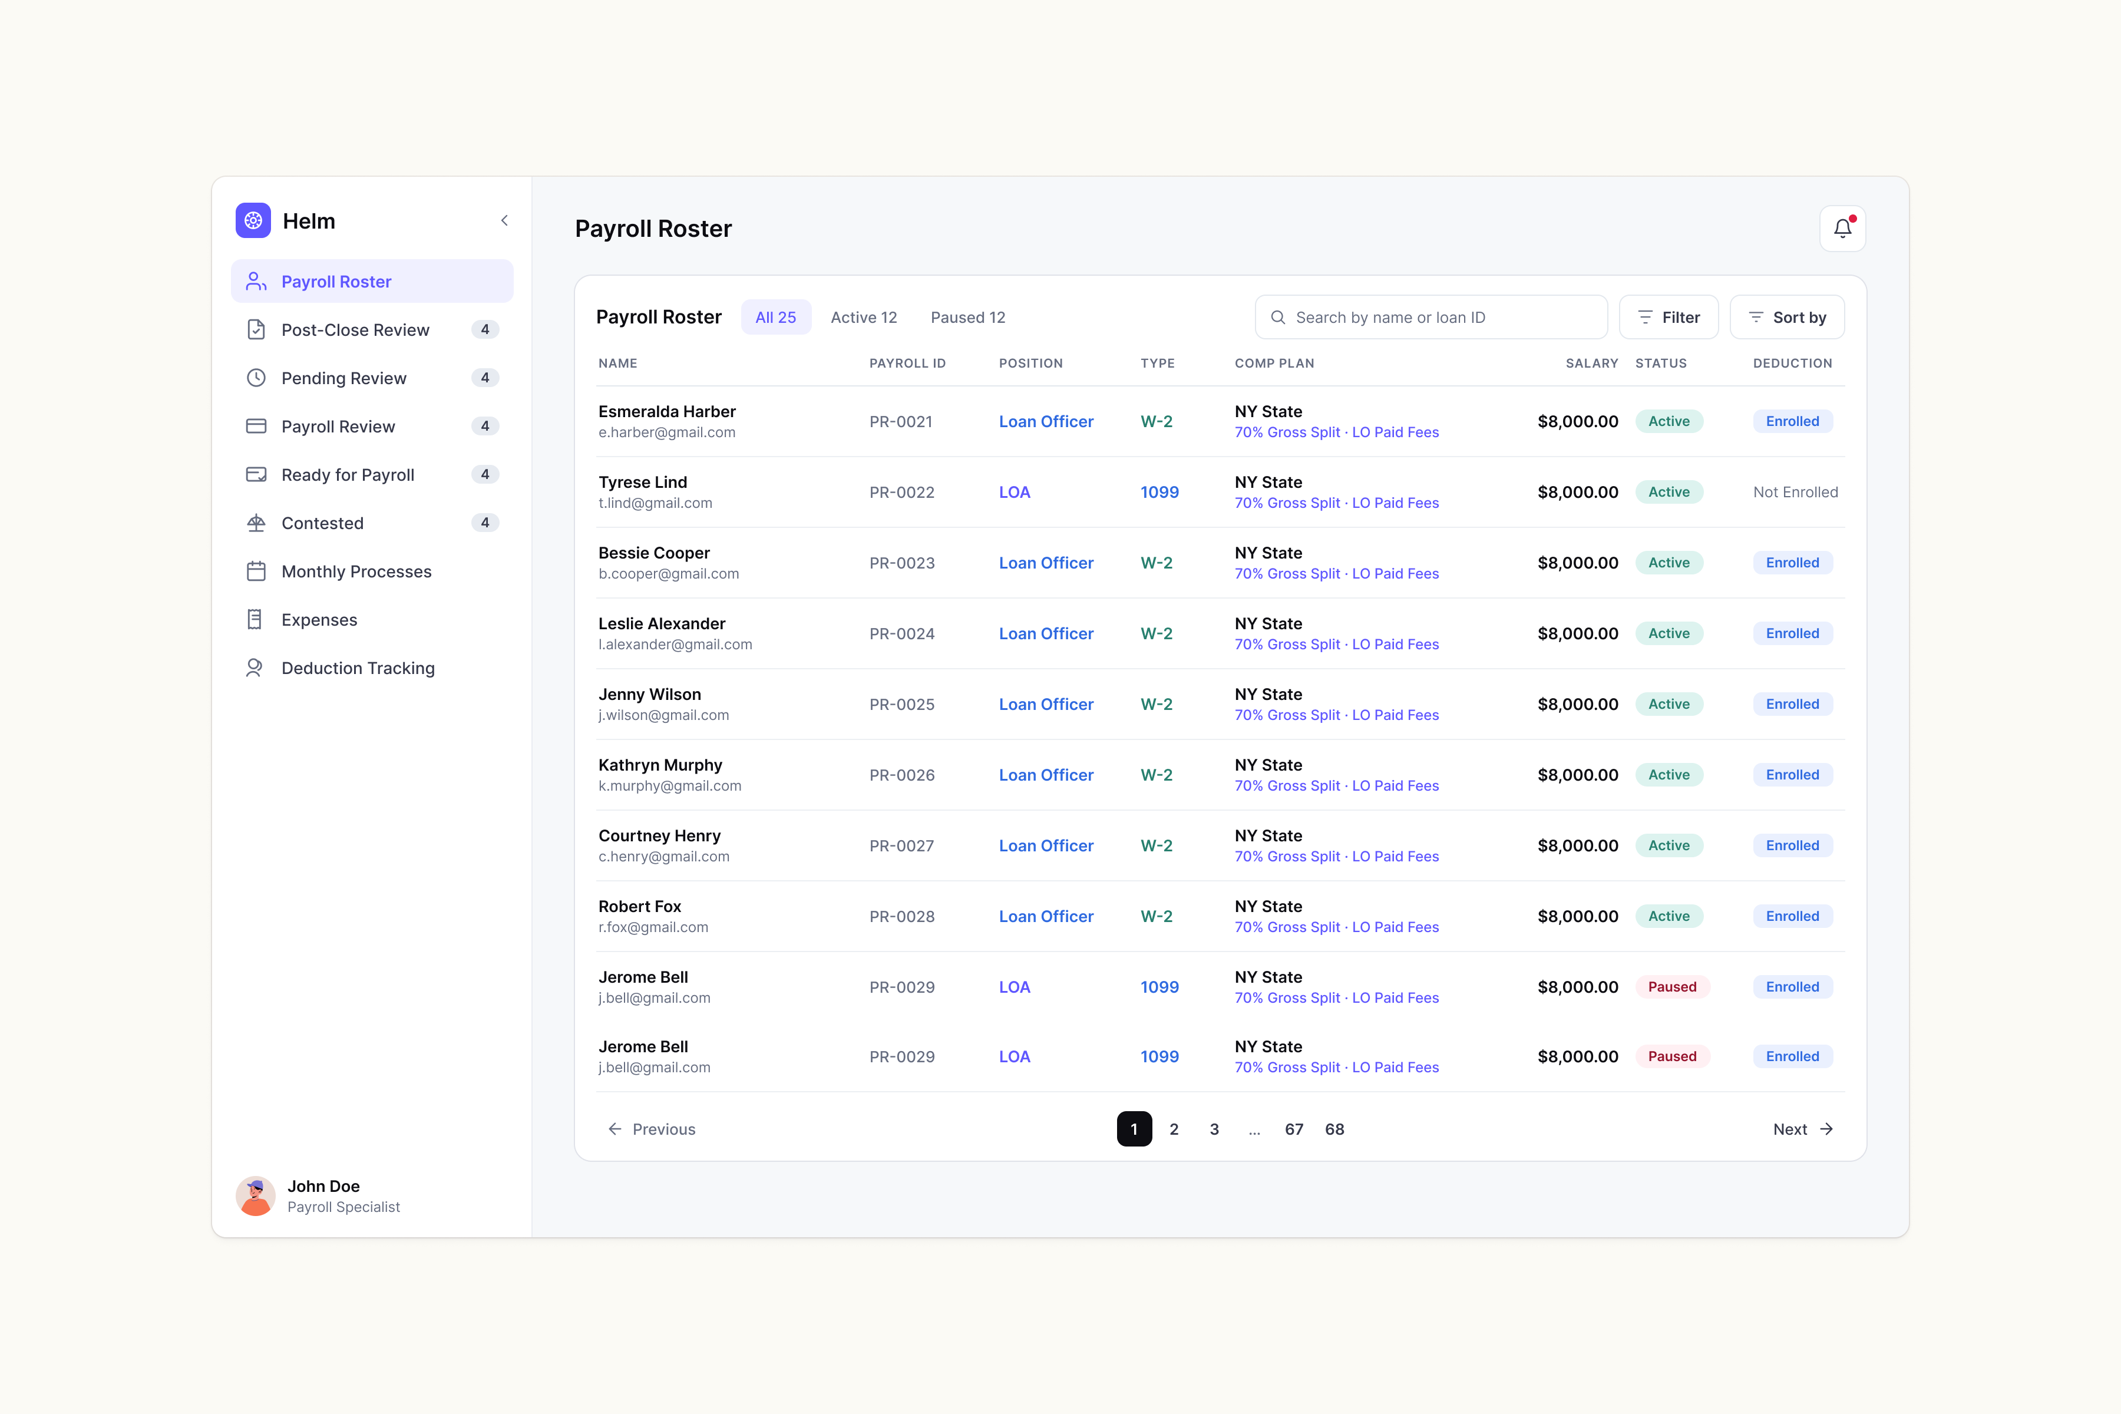The width and height of the screenshot is (2121, 1414).
Task: Click Esmeralda Harber's name
Action: pos(668,411)
